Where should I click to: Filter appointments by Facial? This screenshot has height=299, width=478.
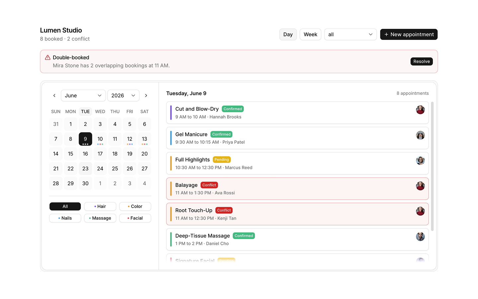[135, 218]
